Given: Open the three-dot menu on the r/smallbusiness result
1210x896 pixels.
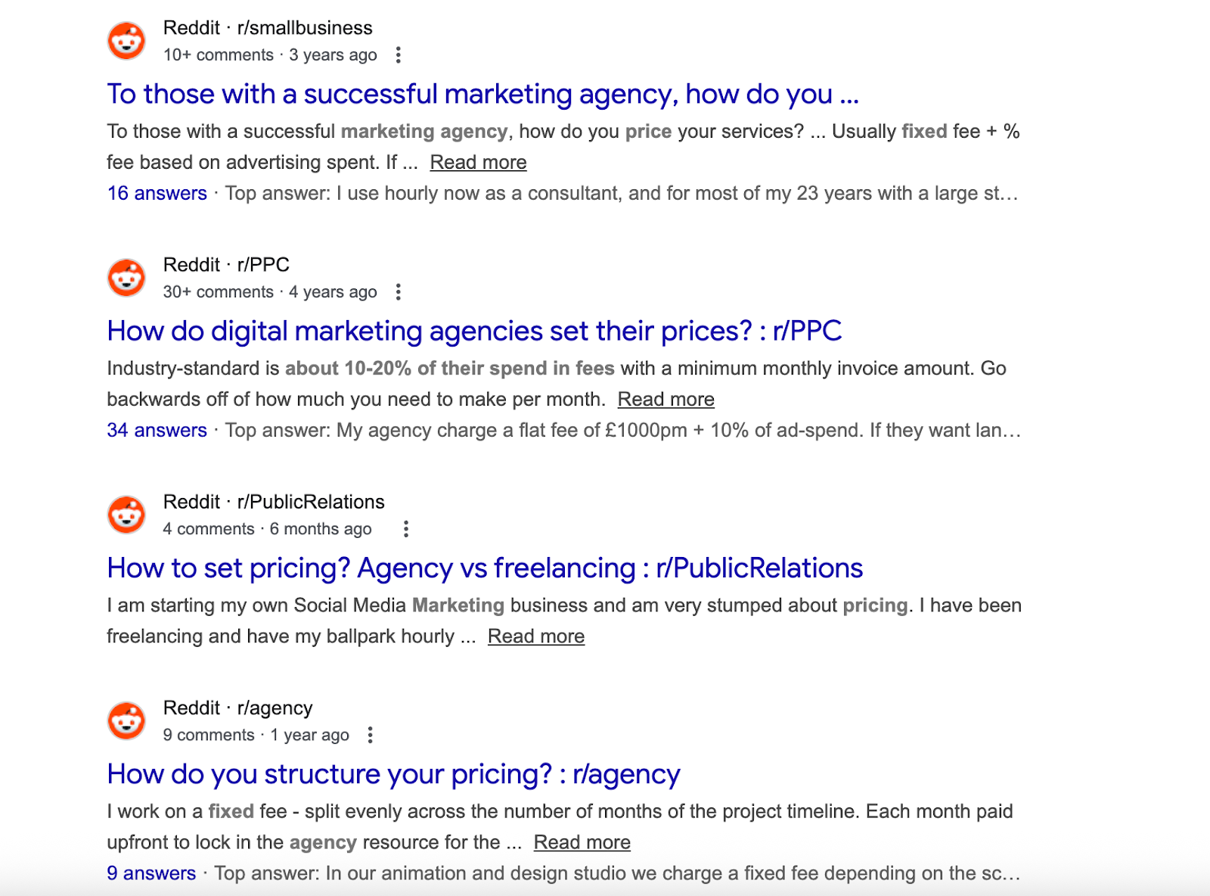Looking at the screenshot, I should pyautogui.click(x=399, y=54).
